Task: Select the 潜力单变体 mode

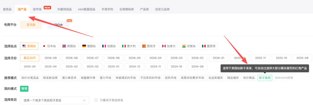Action: point(69,78)
